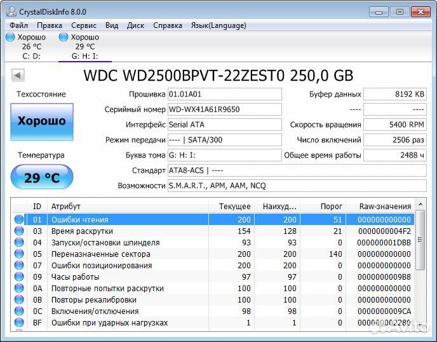Image resolution: width=437 pixels, height=342 pixels.
Task: Click the Интерфейс field Serial ATA
Action: point(225,125)
